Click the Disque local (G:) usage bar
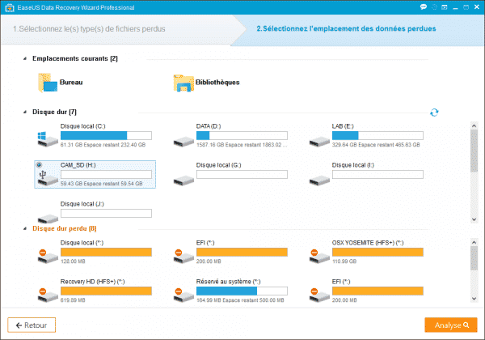 (242, 175)
